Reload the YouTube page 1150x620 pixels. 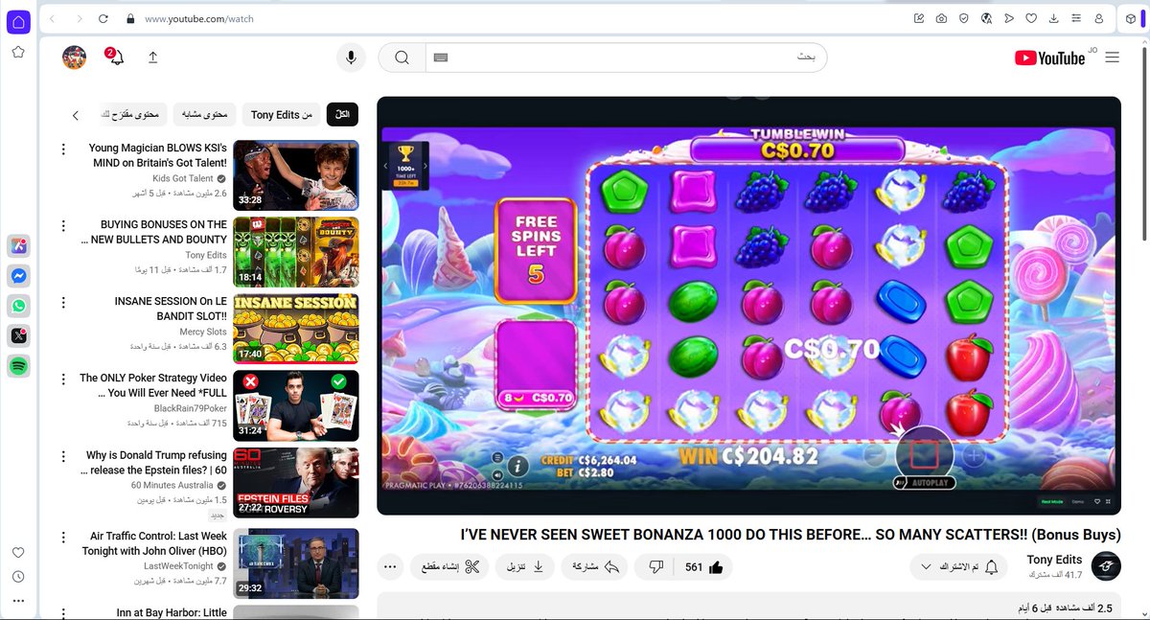[103, 18]
